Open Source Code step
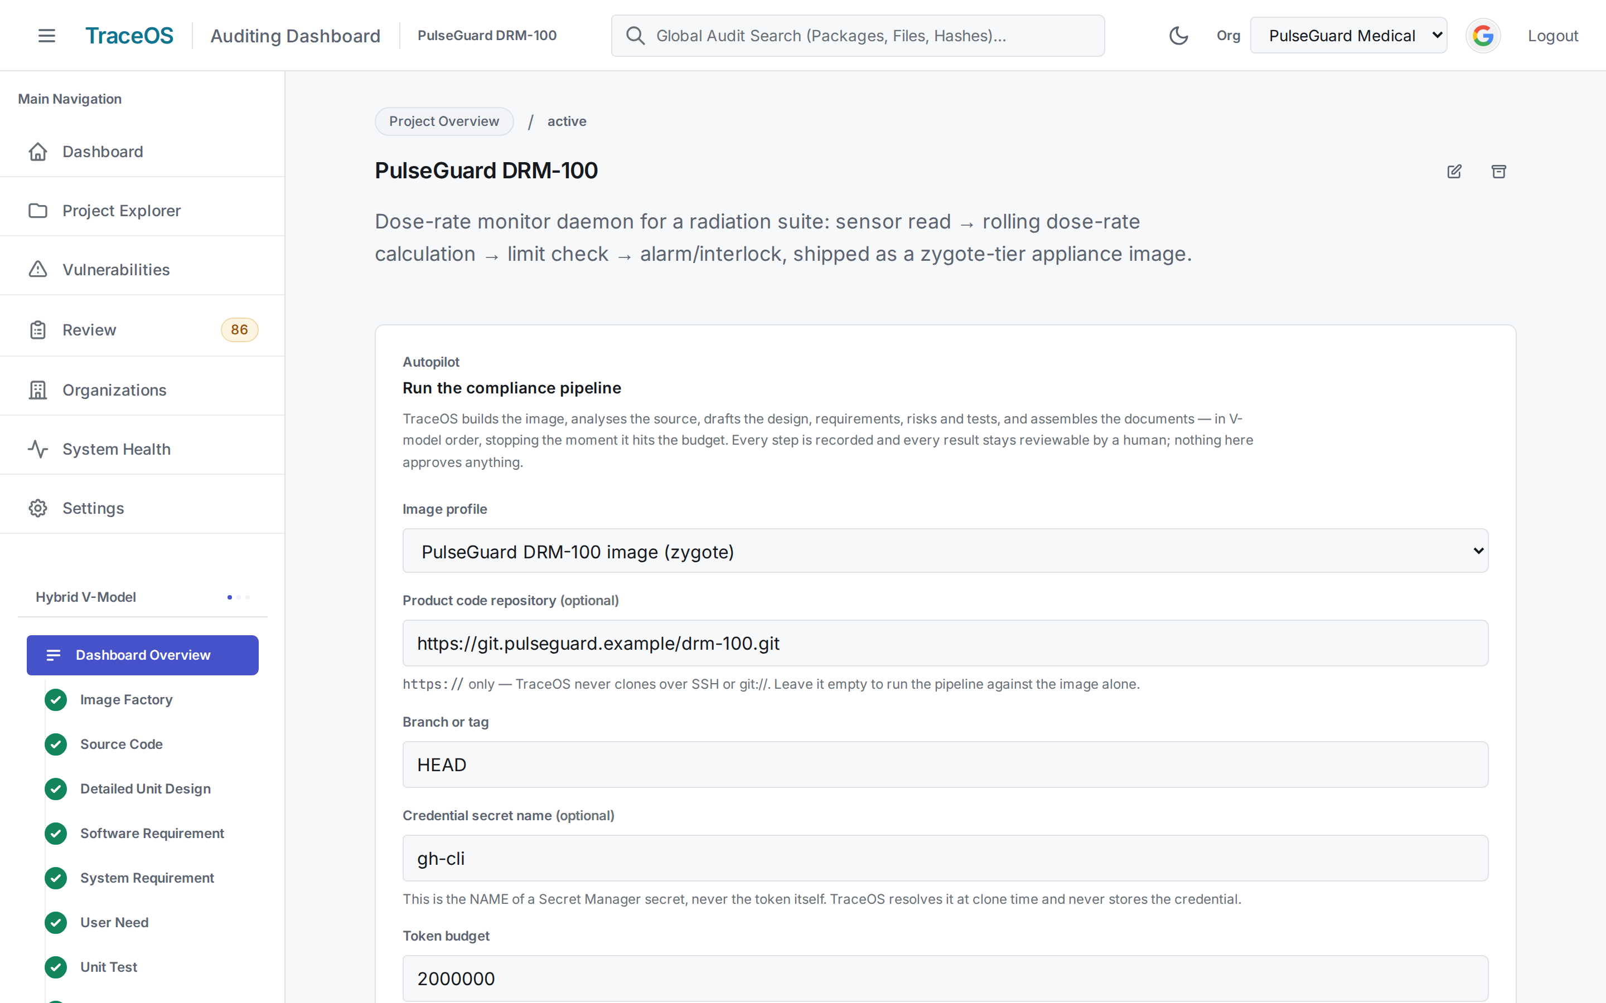 point(122,744)
